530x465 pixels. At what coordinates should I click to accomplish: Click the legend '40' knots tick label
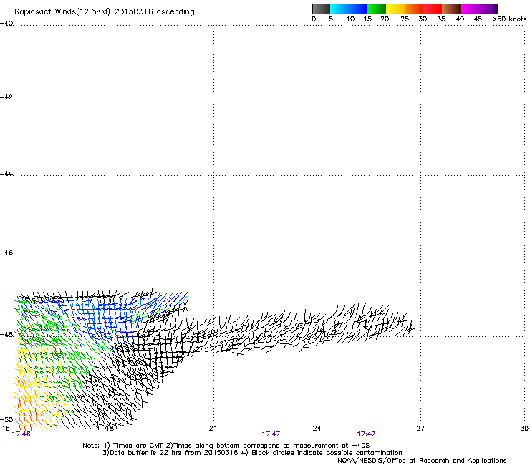coord(460,19)
